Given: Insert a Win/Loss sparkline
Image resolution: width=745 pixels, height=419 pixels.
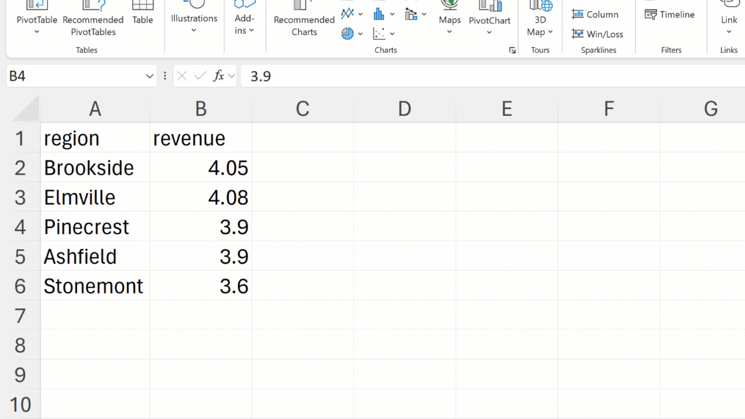Looking at the screenshot, I should click(598, 34).
